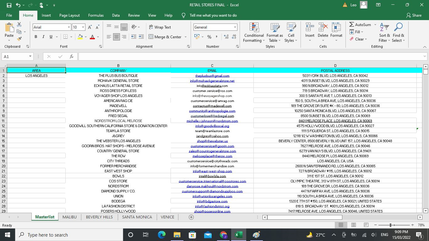Activate the Format Painter brush

pos(19,39)
